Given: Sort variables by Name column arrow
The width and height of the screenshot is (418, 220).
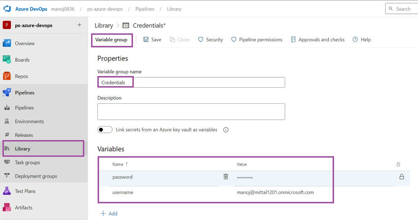Looking at the screenshot, I should 126,164.
